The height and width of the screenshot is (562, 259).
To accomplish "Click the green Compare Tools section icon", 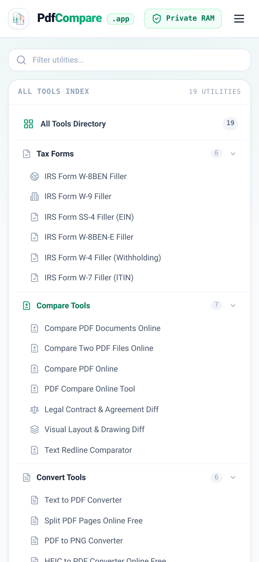I will point(27,306).
